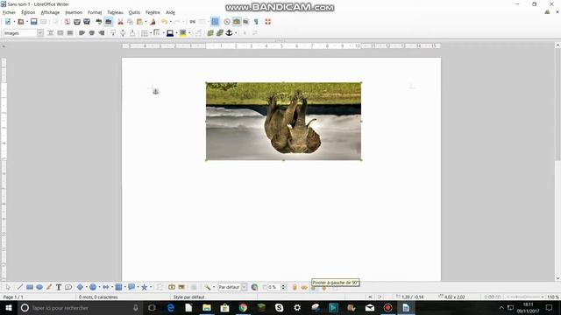The height and width of the screenshot is (315, 561).
Task: Click the zoom slider handle
Action: click(524, 297)
